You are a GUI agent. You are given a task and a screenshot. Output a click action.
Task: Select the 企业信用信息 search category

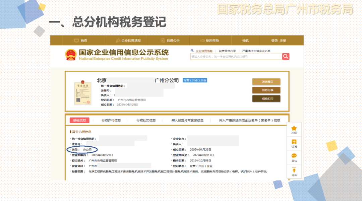[x=204, y=51]
